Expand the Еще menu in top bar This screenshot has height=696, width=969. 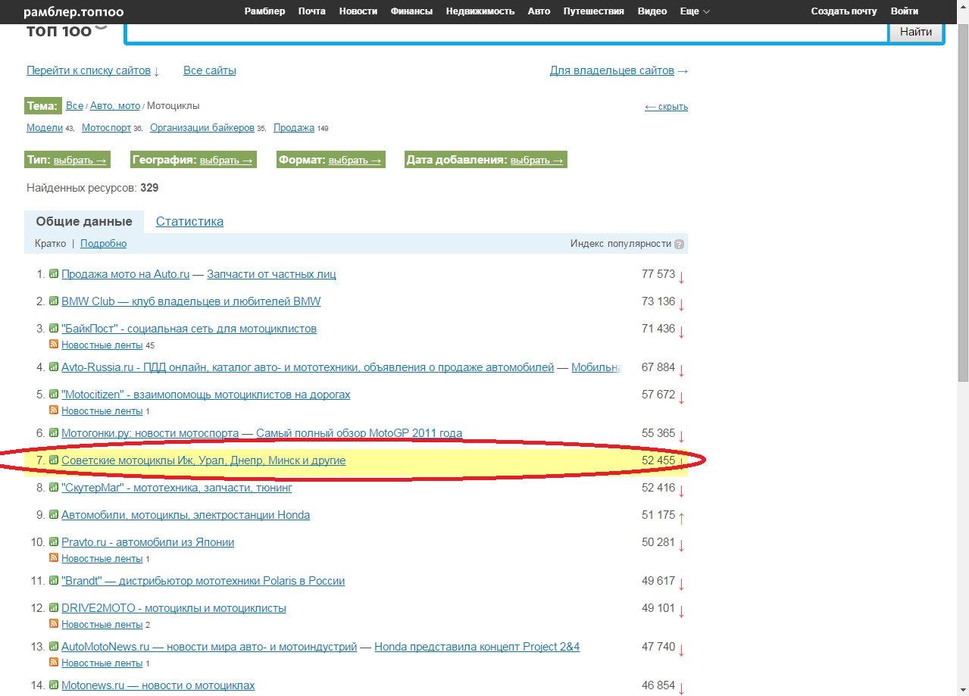tap(695, 11)
